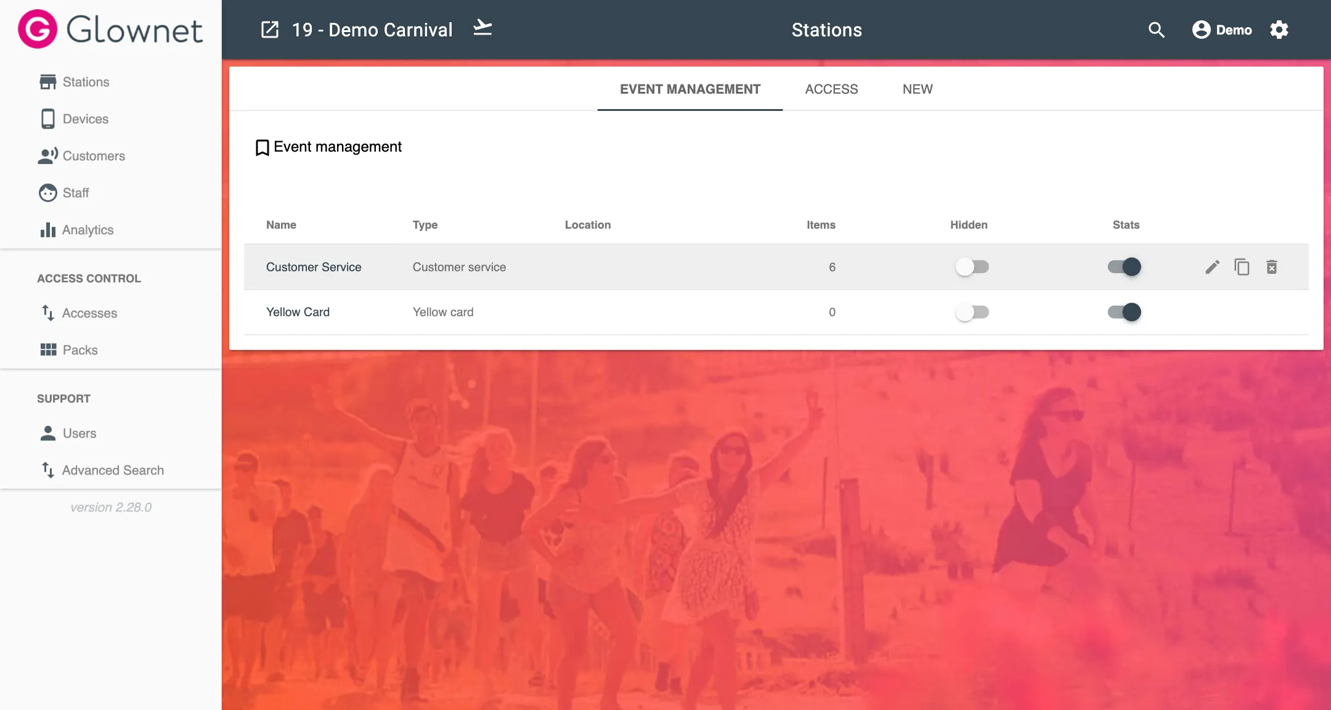Screen dimensions: 1331x710
Task: Select the Yellow Card name cell
Action: (x=298, y=312)
